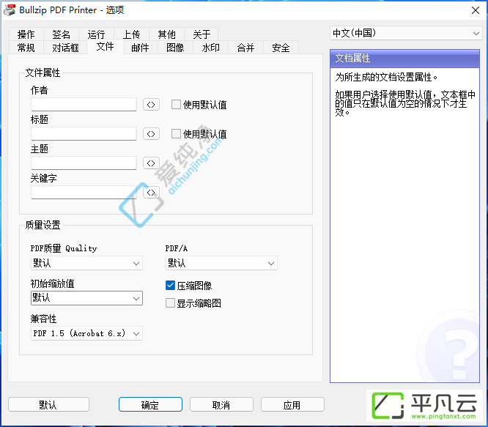Switch to the 安全 tab
This screenshot has height=427, width=488.
click(x=281, y=48)
